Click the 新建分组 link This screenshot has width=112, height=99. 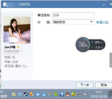[x=102, y=22]
